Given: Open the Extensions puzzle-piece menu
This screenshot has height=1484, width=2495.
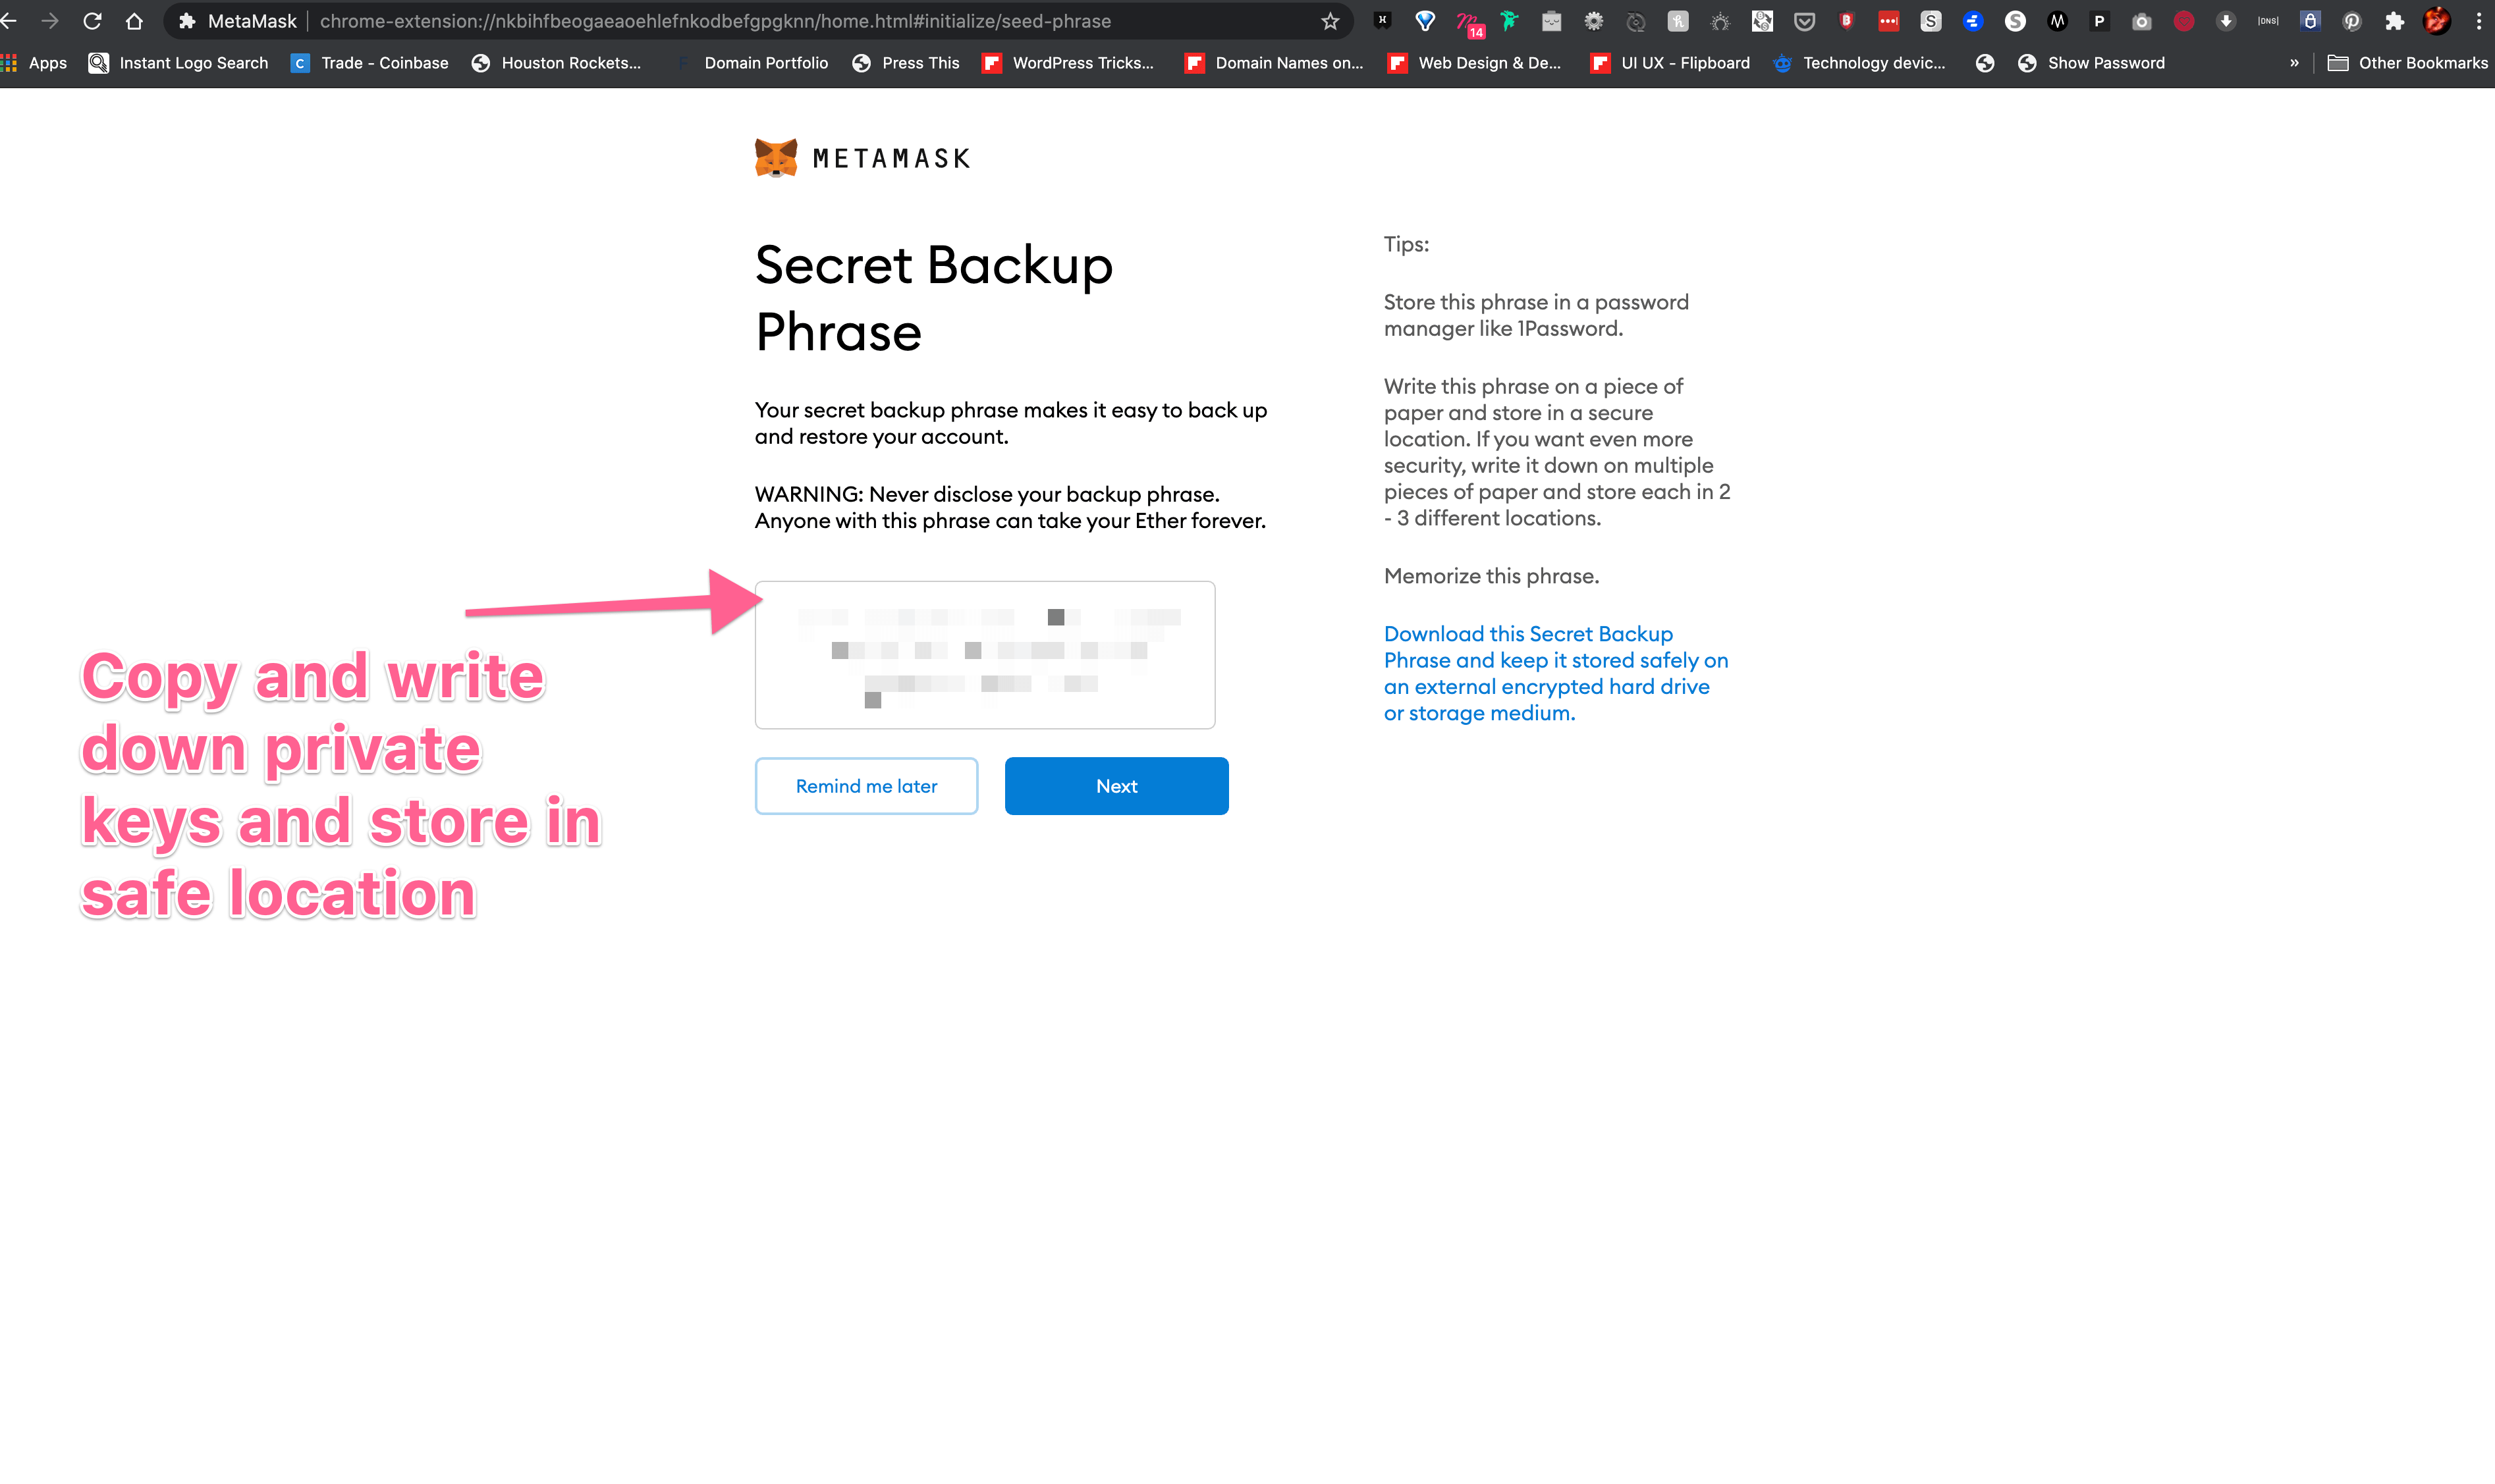Looking at the screenshot, I should (2394, 21).
